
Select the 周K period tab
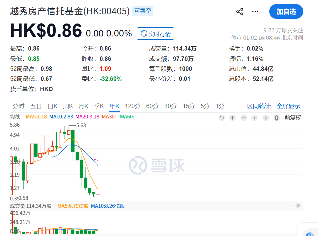point(68,106)
